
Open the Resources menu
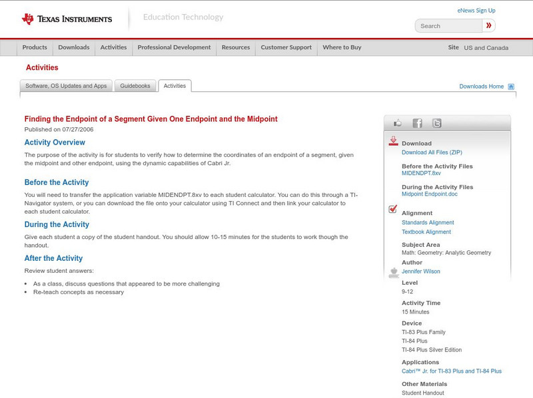[x=236, y=47]
